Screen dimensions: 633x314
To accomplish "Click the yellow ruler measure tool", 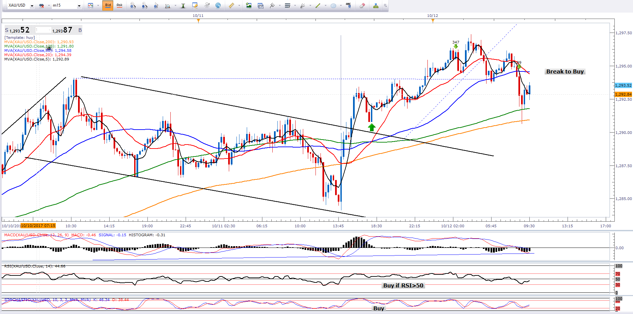I will pos(231,5).
